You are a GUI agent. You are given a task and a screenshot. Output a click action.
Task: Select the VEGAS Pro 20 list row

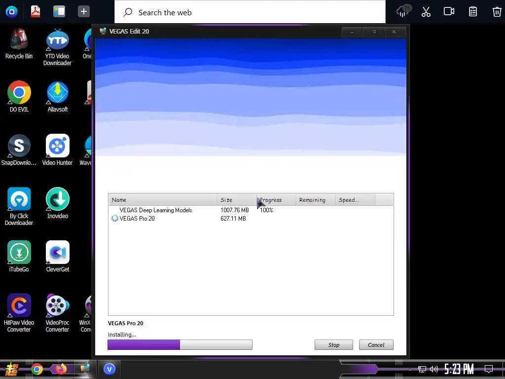pyautogui.click(x=251, y=219)
